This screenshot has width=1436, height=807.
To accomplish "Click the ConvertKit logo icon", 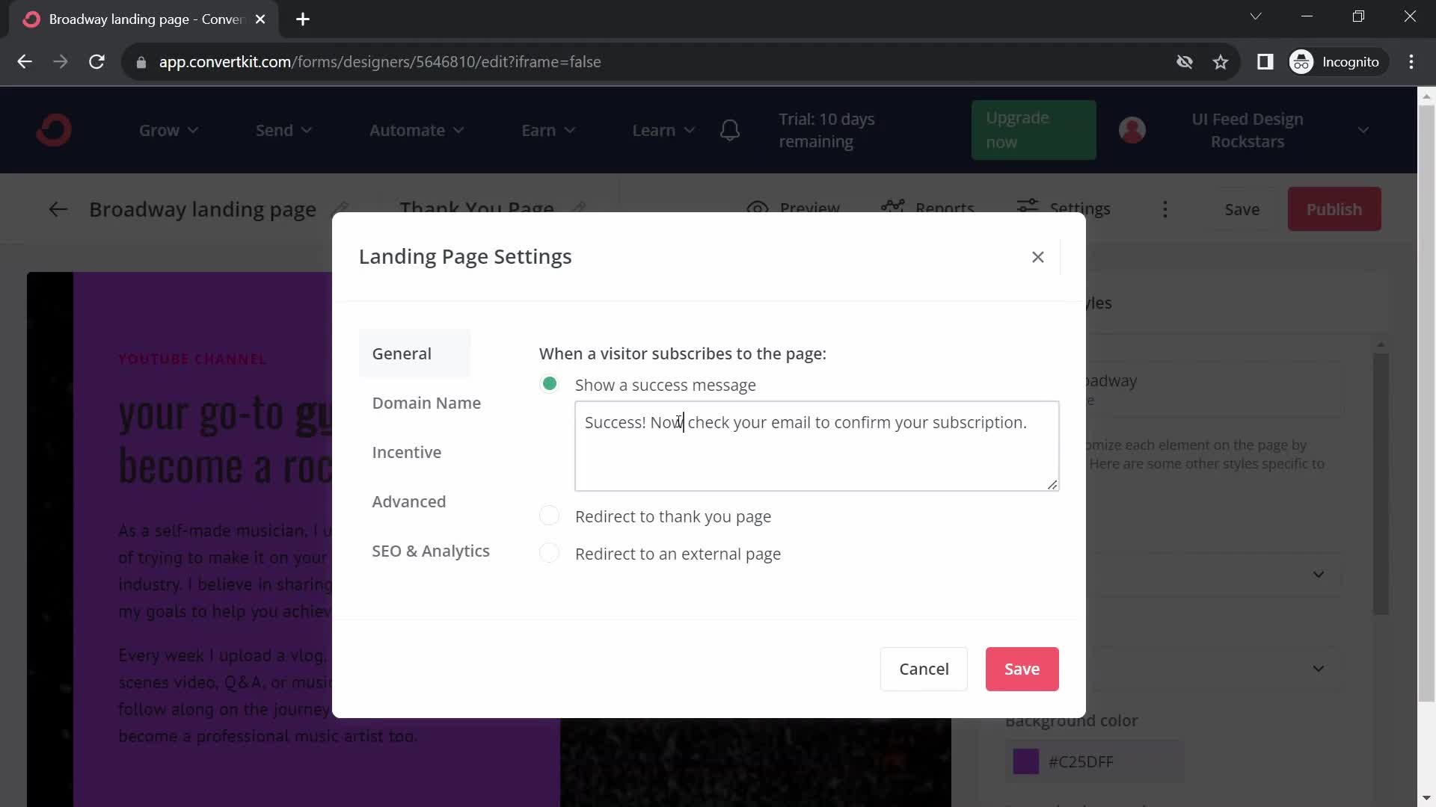I will [x=54, y=130].
